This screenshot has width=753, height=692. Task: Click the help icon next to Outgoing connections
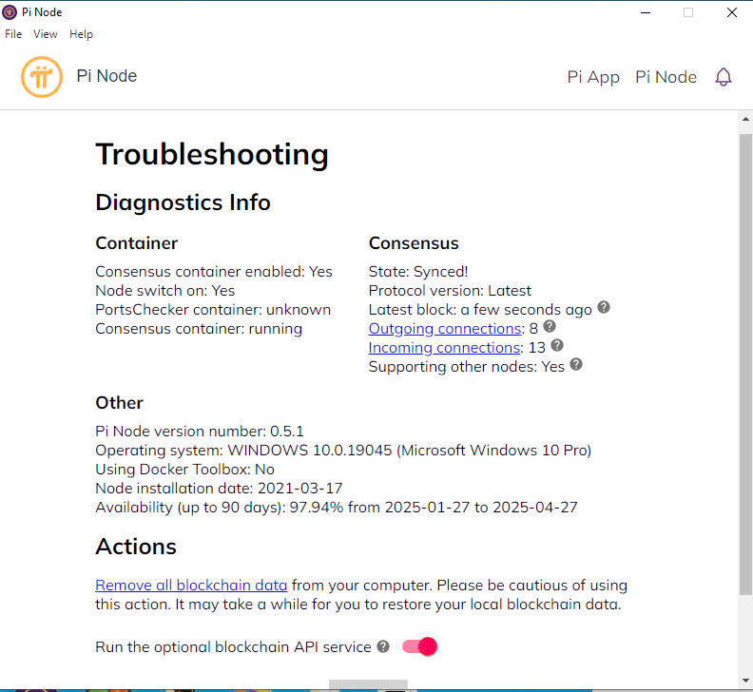pos(549,327)
